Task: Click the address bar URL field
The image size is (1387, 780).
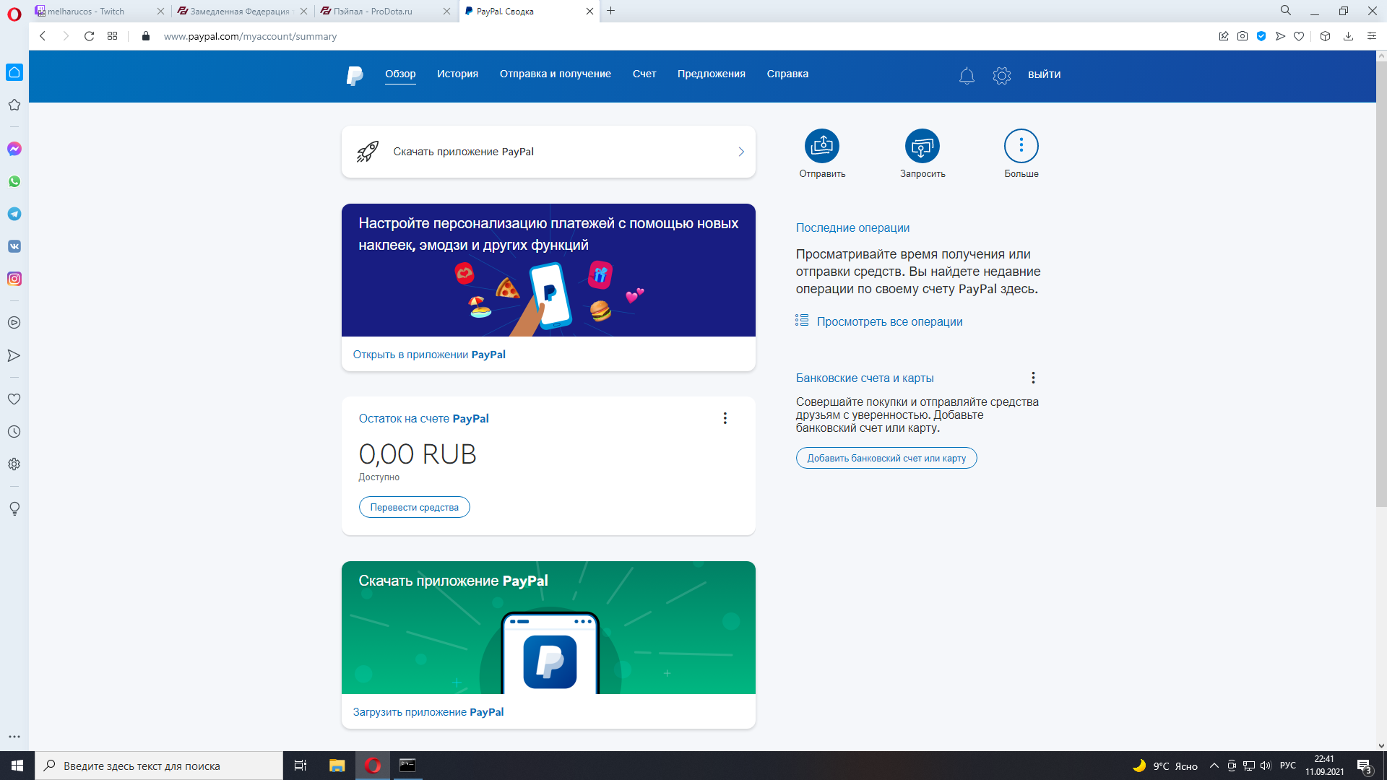Action: click(x=249, y=36)
